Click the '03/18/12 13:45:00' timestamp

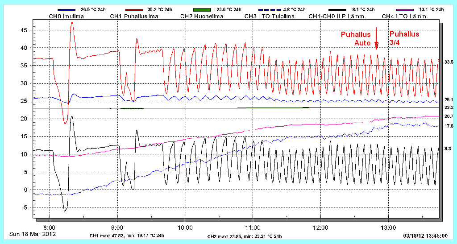tap(425, 235)
